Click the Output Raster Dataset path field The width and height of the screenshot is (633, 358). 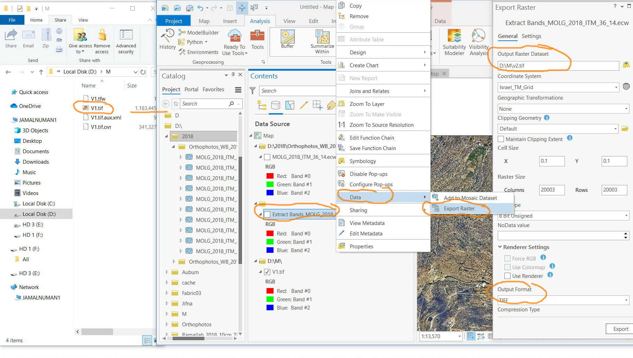tap(558, 65)
